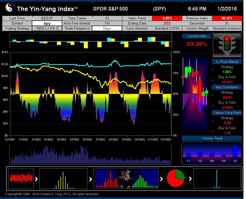Click the 1D volume trend bar
Screen dimensions: 246x199
coord(235,151)
